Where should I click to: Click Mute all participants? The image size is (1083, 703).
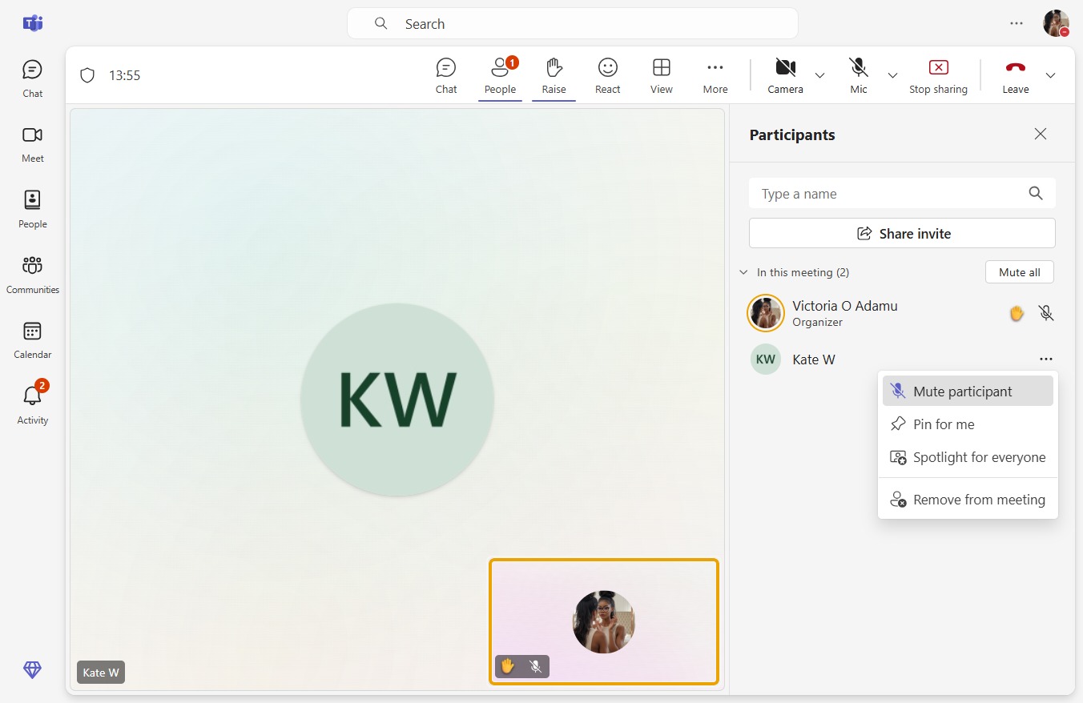point(1019,272)
